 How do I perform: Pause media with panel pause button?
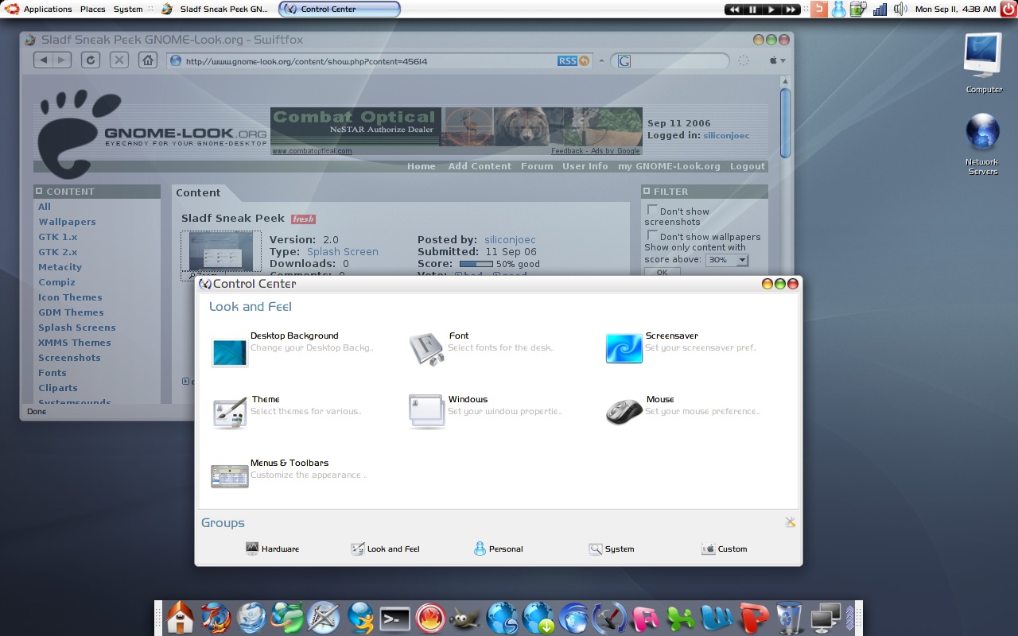752,9
